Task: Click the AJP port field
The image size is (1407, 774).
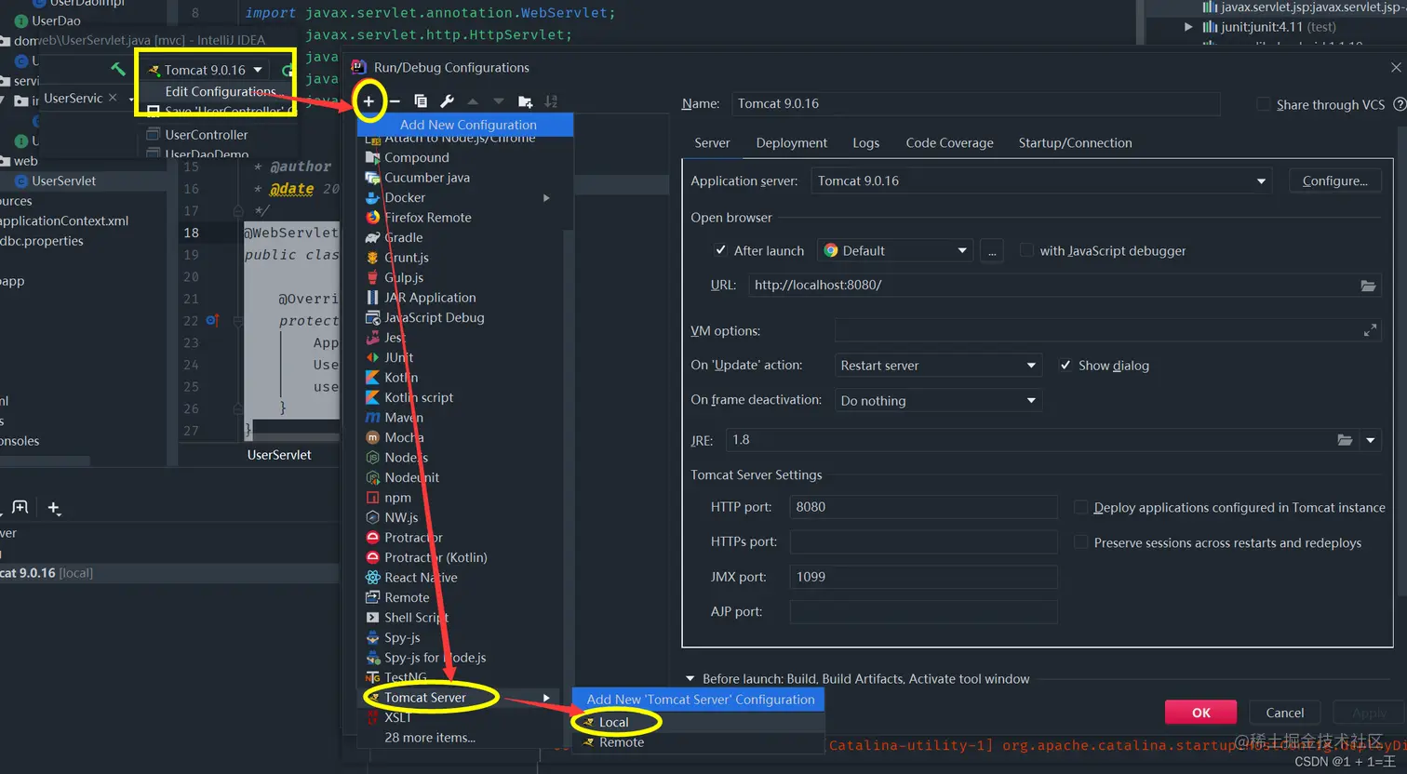Action: pyautogui.click(x=923, y=612)
